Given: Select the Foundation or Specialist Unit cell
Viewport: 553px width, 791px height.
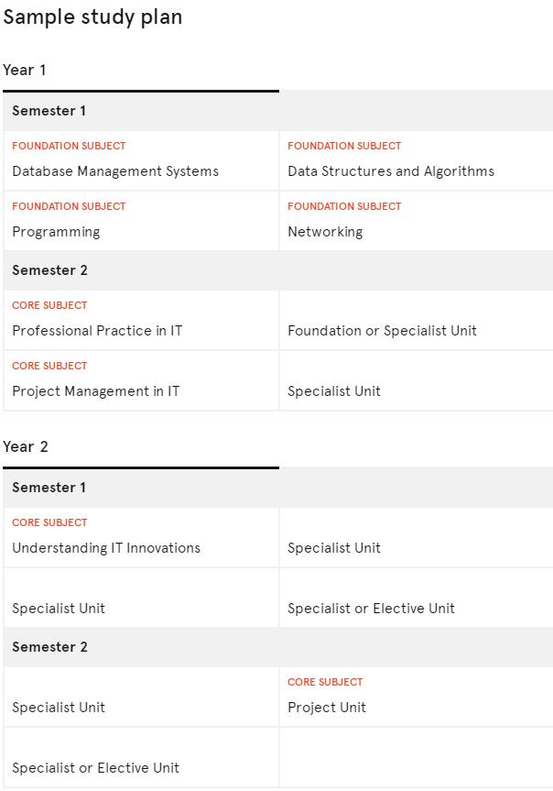Looking at the screenshot, I should [382, 331].
